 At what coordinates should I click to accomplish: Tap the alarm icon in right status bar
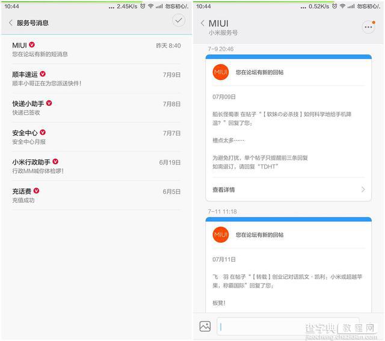point(334,7)
